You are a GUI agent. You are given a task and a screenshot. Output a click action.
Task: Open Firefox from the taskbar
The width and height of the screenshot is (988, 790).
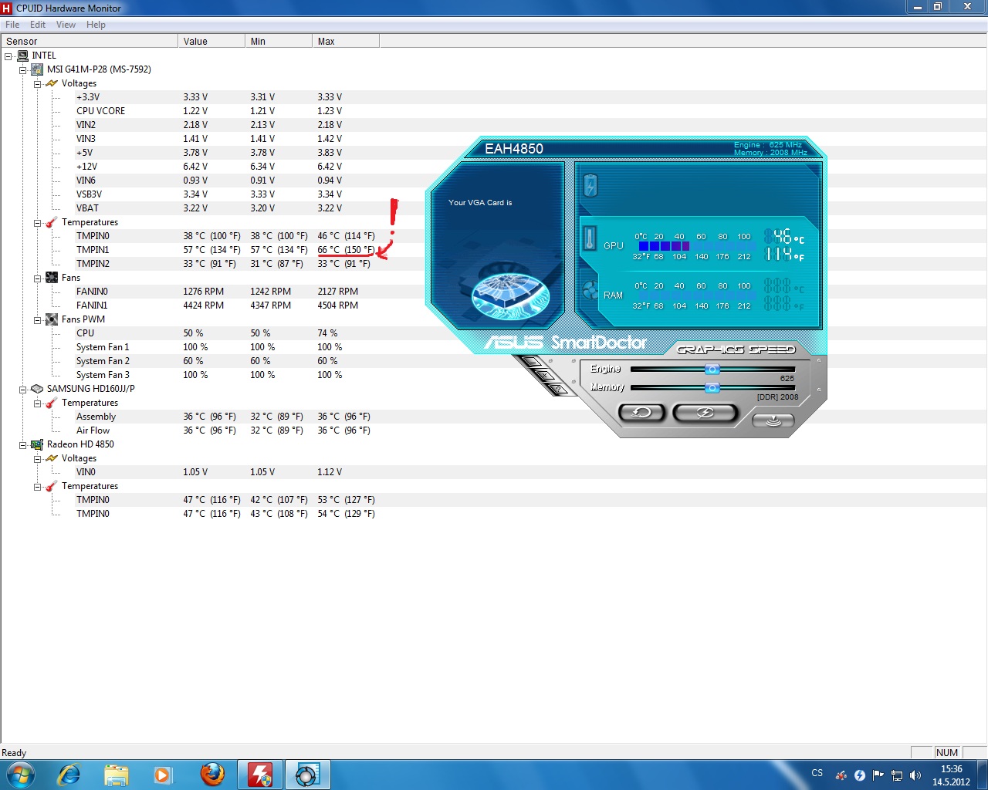(212, 775)
